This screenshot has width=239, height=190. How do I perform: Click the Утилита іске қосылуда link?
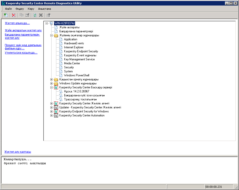coord(21,53)
